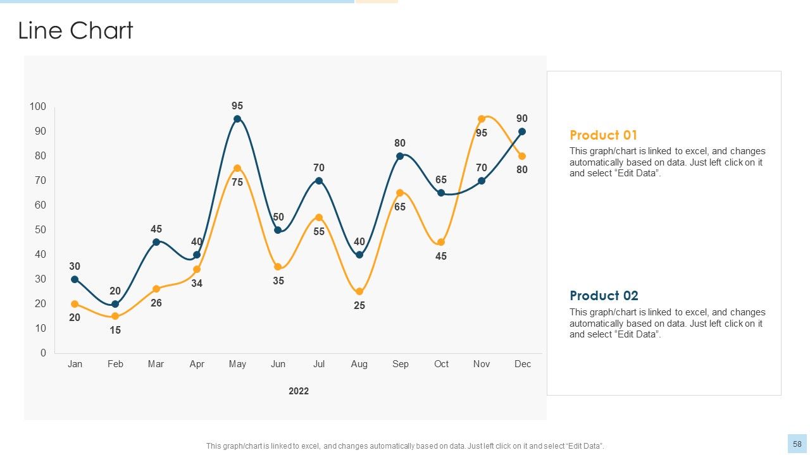Click the Product 02 heading
Image resolution: width=810 pixels, height=455 pixels.
tap(604, 295)
